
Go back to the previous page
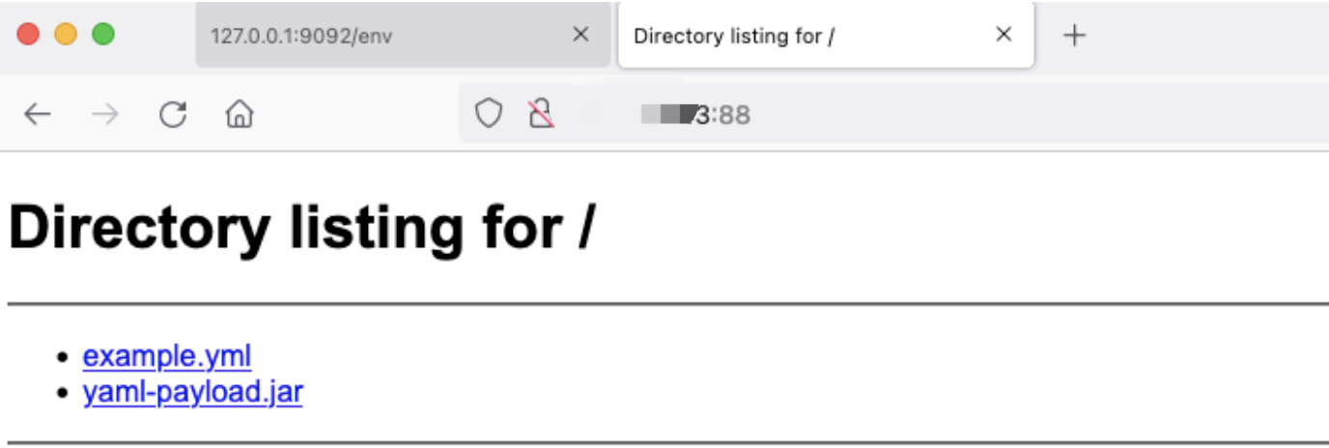click(37, 115)
